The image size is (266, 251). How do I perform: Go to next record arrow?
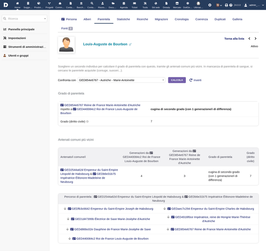[256, 38]
